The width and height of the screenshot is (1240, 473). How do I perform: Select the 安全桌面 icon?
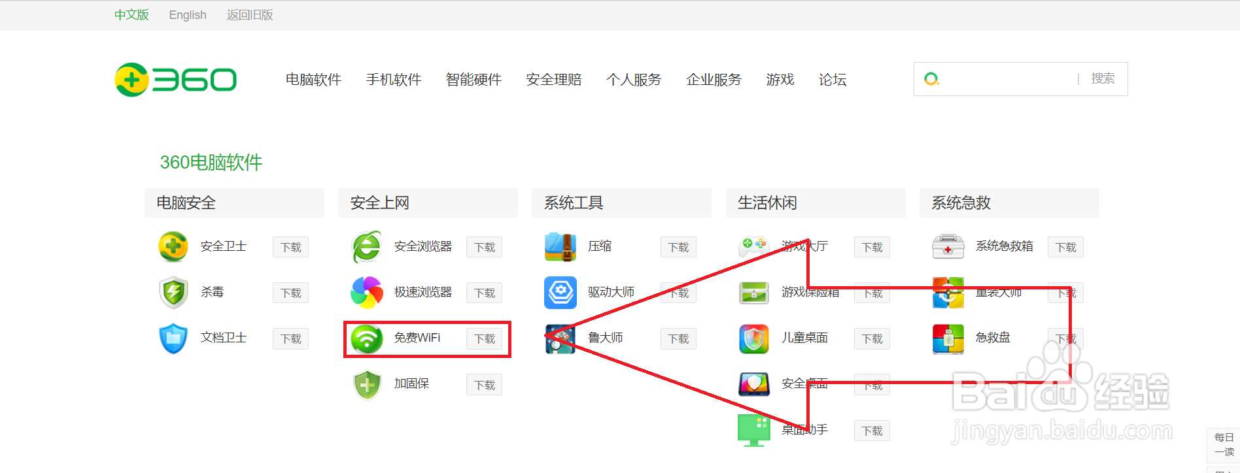click(x=754, y=384)
